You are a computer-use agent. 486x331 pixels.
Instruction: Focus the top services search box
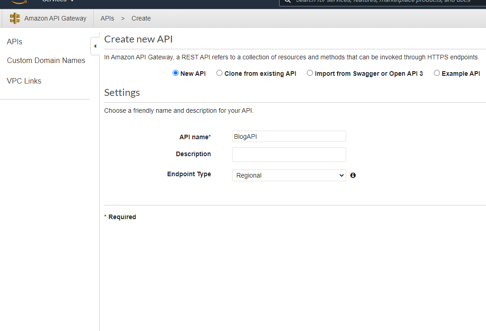[x=382, y=2]
